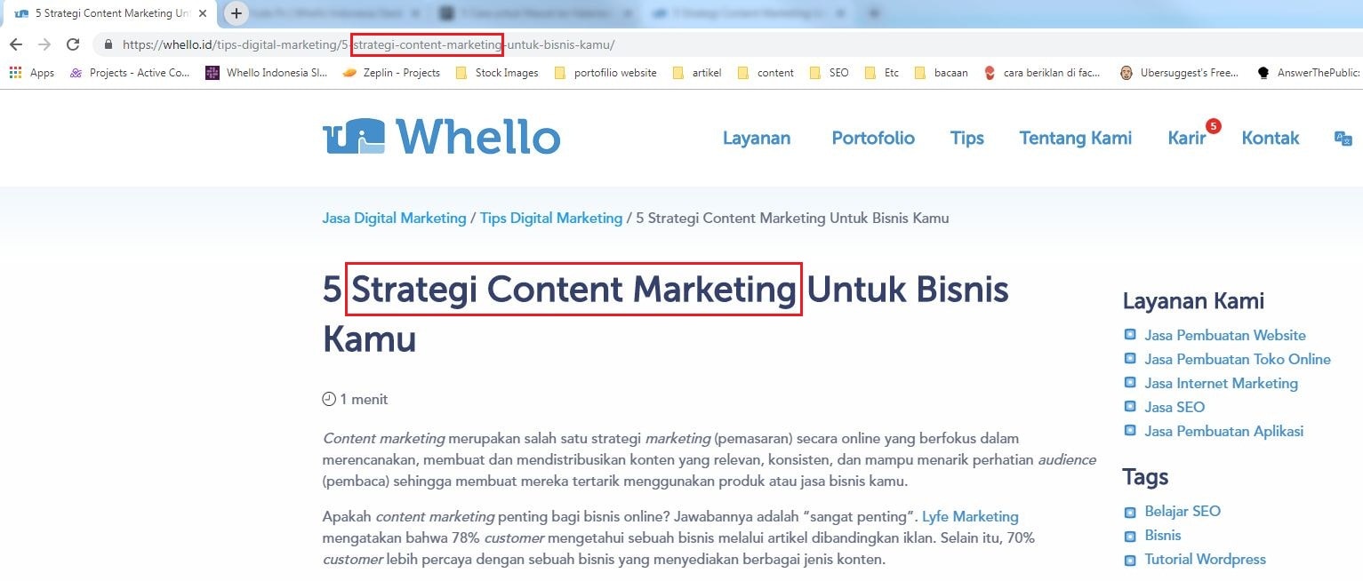Screen dimensions: 1363x581
Task: Open the Layanan navigation menu
Action: (x=756, y=138)
